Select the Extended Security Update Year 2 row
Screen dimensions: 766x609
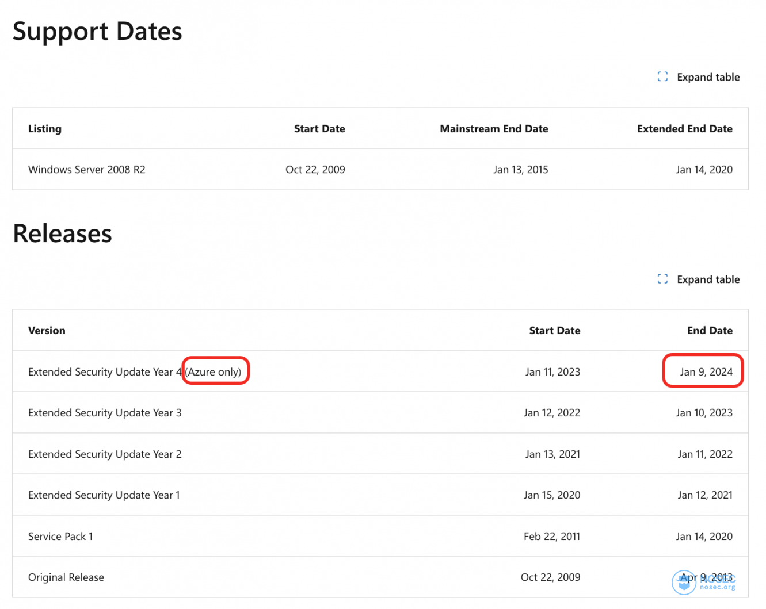[105, 454]
